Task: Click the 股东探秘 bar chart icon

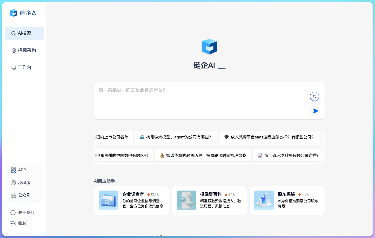Action: (x=264, y=200)
